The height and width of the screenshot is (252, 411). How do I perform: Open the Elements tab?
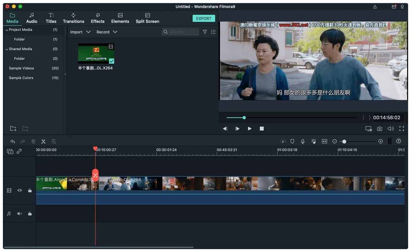tap(120, 18)
